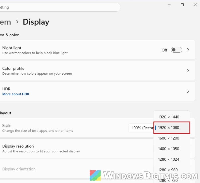200x183 pixels.
Task: Click the Display resolution label
Action: 18,146
